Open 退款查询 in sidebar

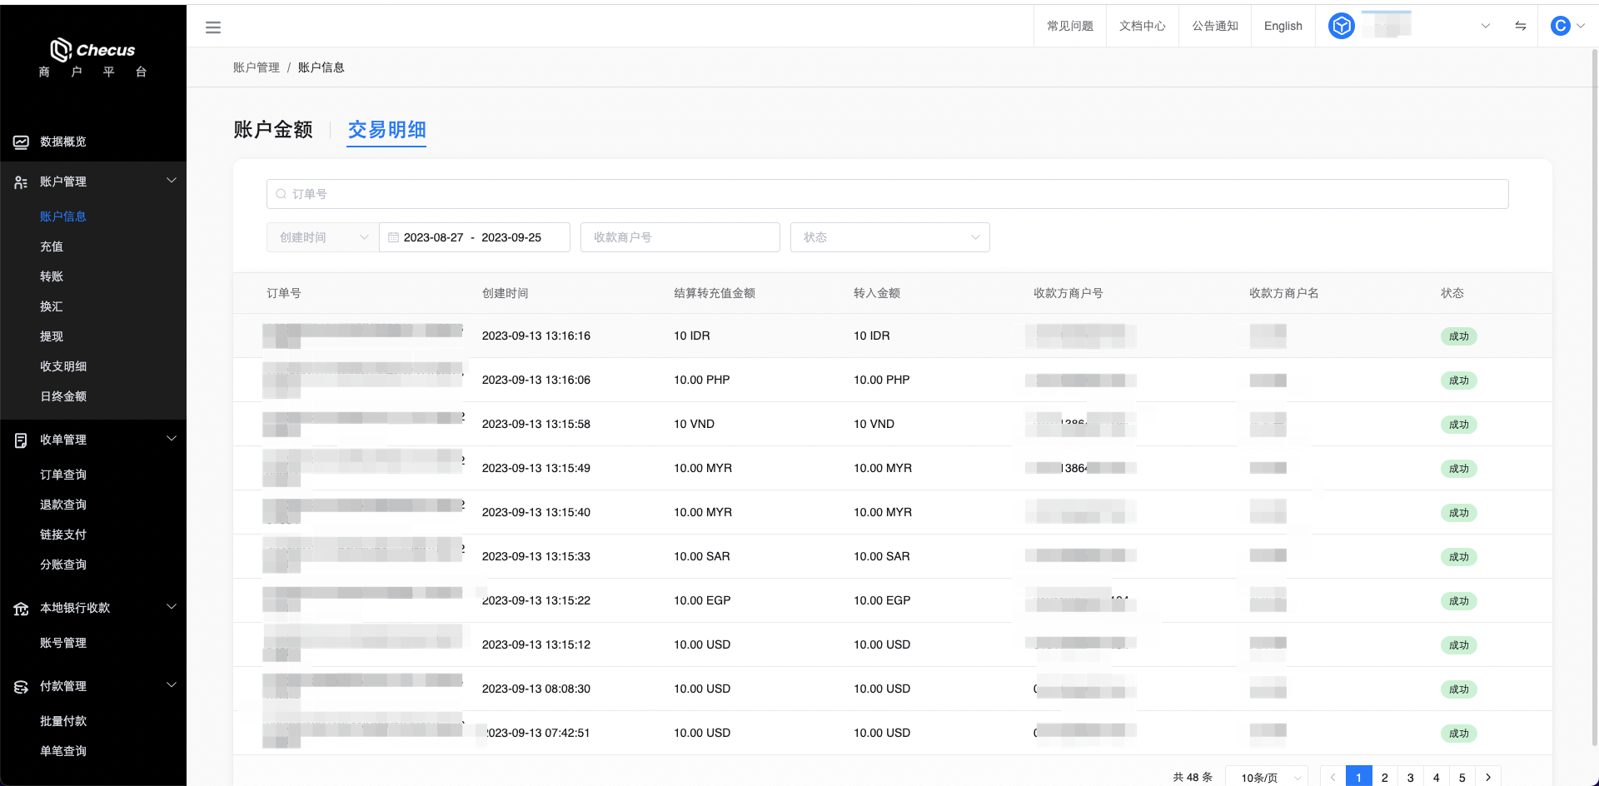63,505
